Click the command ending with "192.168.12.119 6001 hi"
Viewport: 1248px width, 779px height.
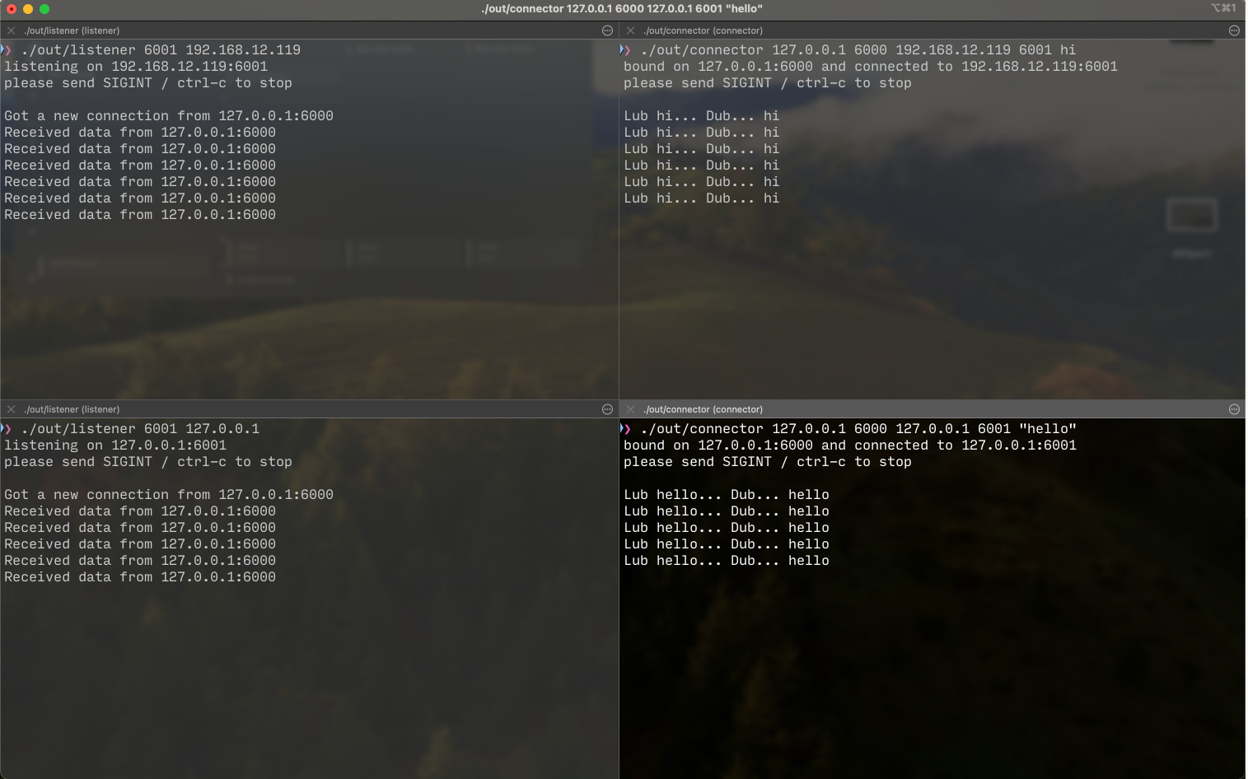point(858,50)
